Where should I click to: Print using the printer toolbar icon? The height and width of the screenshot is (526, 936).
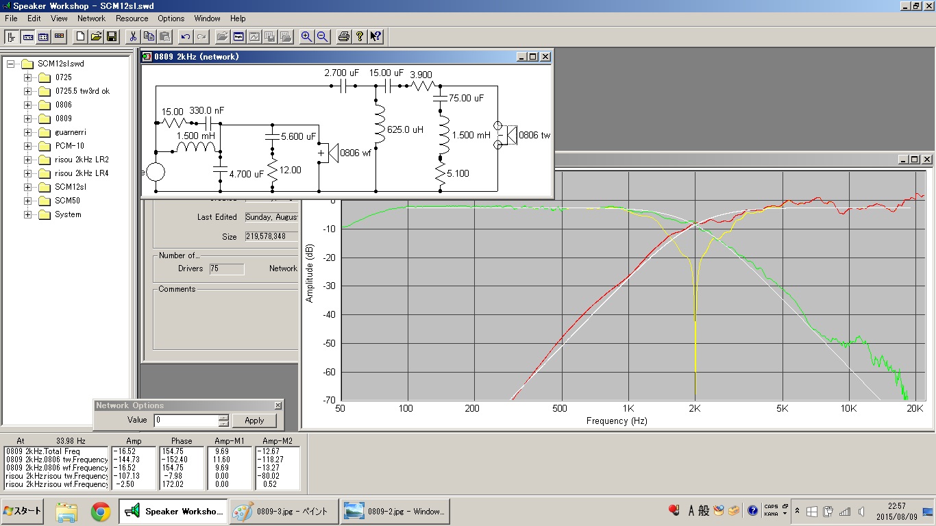tap(344, 36)
